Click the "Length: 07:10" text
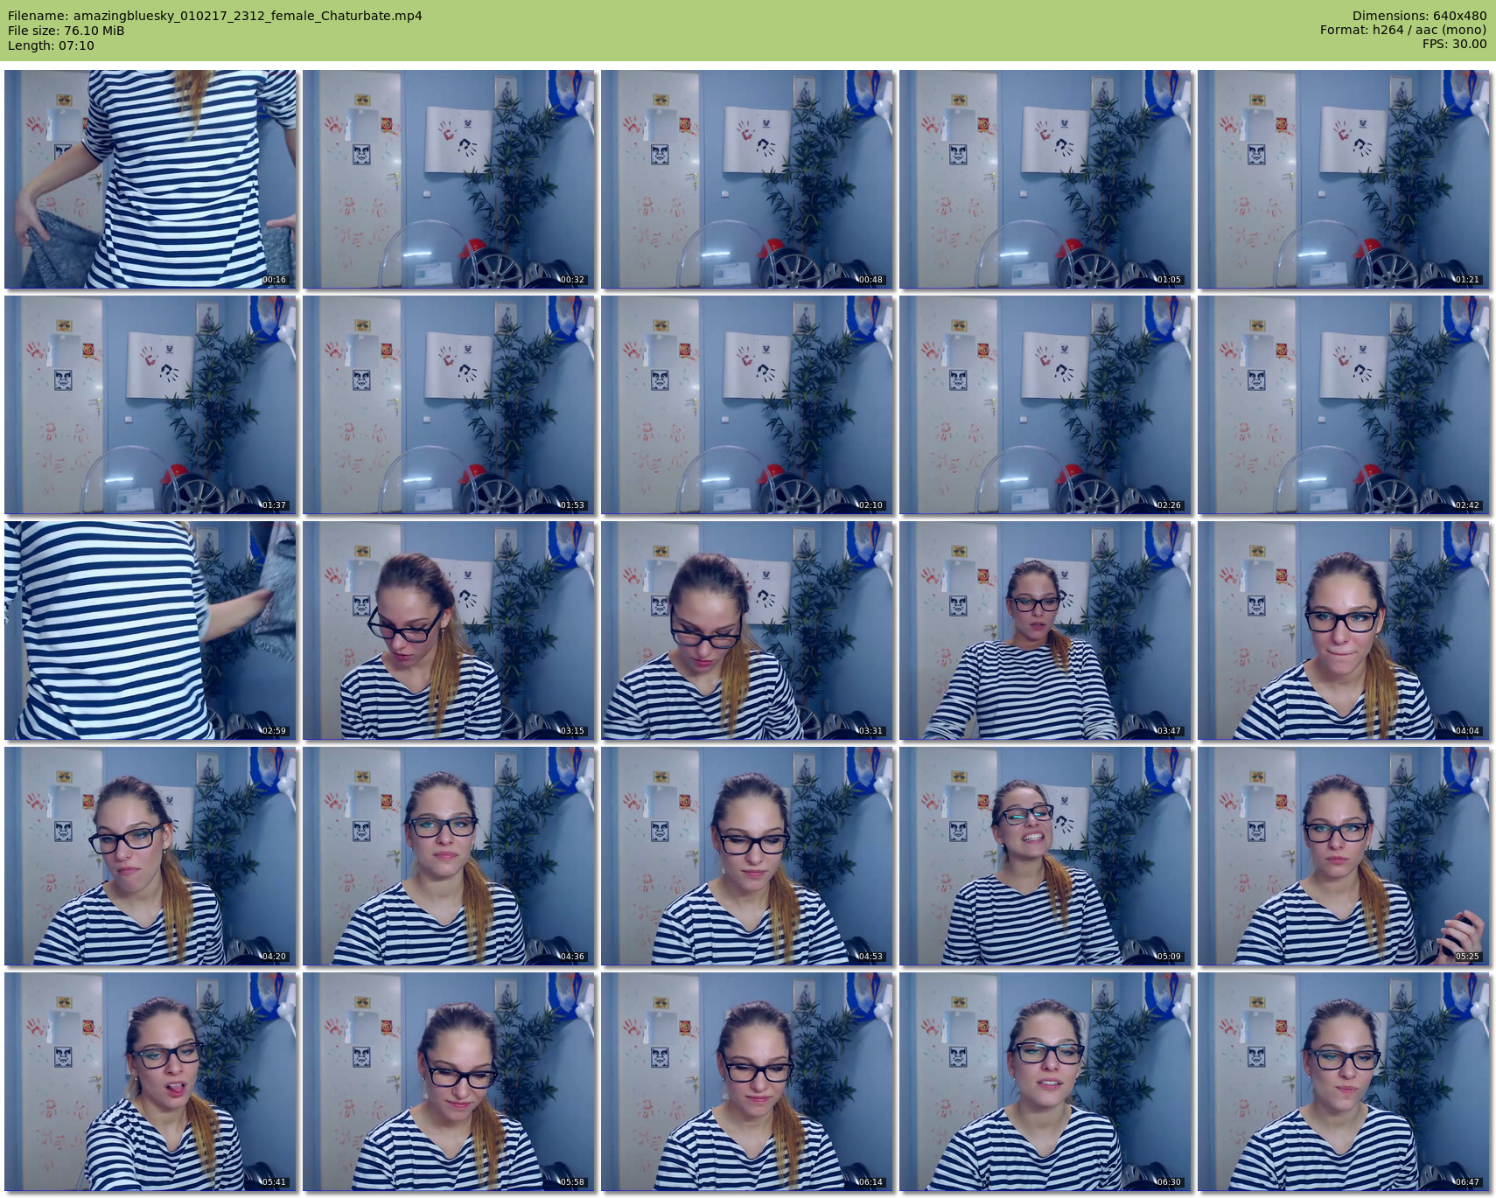 point(51,45)
